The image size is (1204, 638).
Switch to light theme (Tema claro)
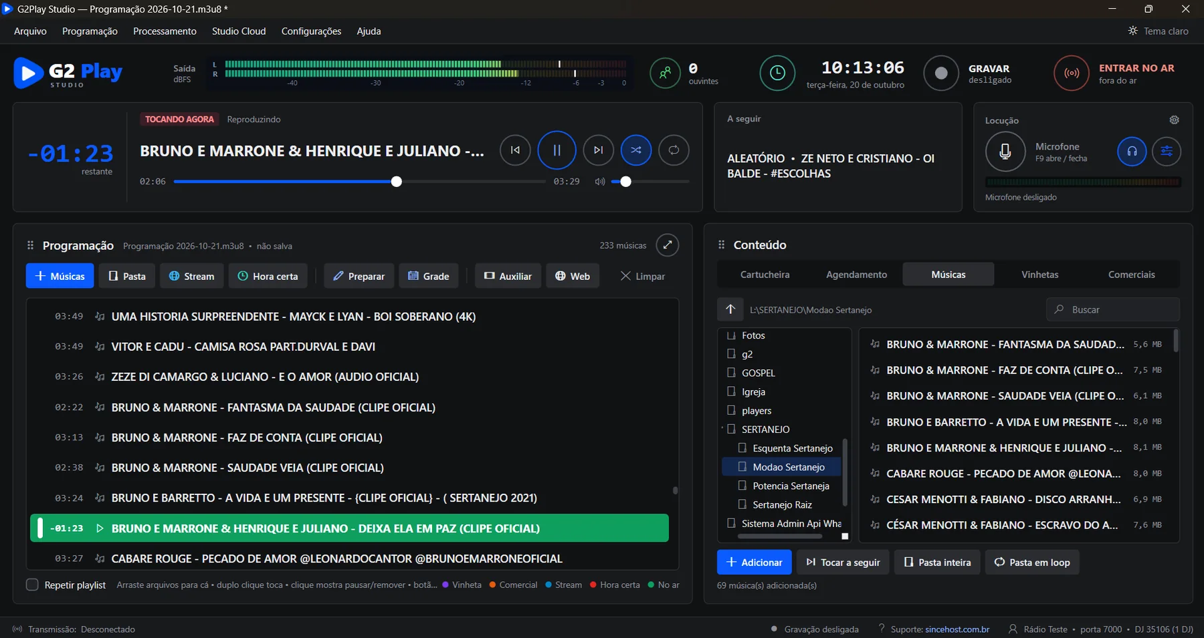(x=1159, y=31)
